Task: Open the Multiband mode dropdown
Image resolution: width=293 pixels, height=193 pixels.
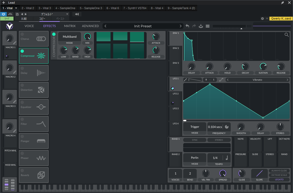Action: (x=70, y=37)
